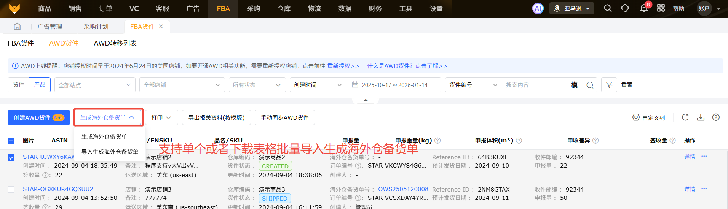
Task: Open the 货件编号 search type dropdown
Action: click(x=474, y=85)
